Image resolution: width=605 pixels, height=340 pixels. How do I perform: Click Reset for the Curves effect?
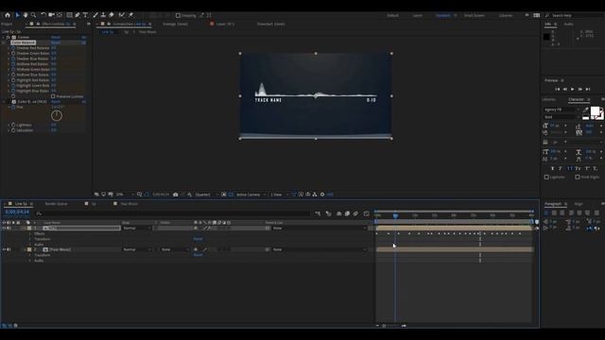[56, 38]
